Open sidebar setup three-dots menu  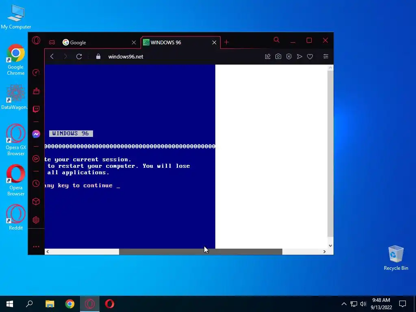tap(36, 247)
